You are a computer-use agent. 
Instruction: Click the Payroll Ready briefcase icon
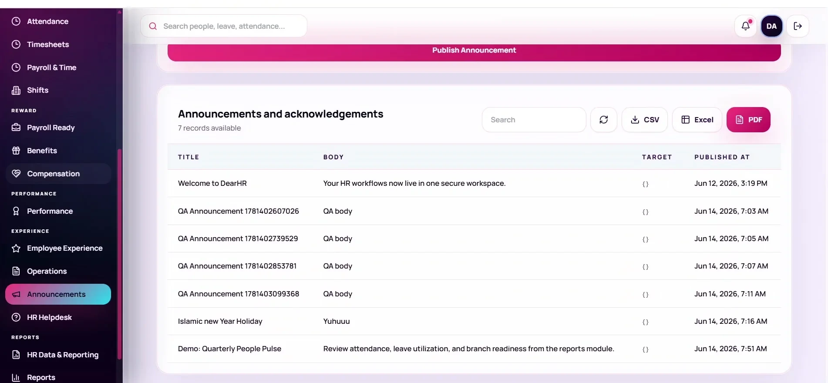(16, 128)
